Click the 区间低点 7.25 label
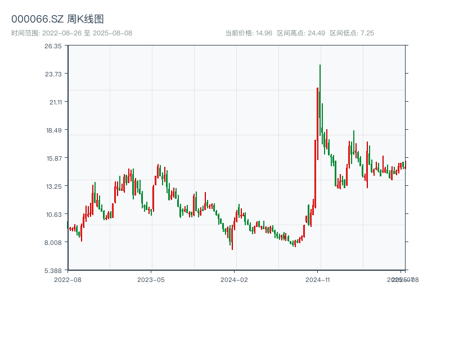Viewport: 450px width, 337px height. [x=352, y=33]
